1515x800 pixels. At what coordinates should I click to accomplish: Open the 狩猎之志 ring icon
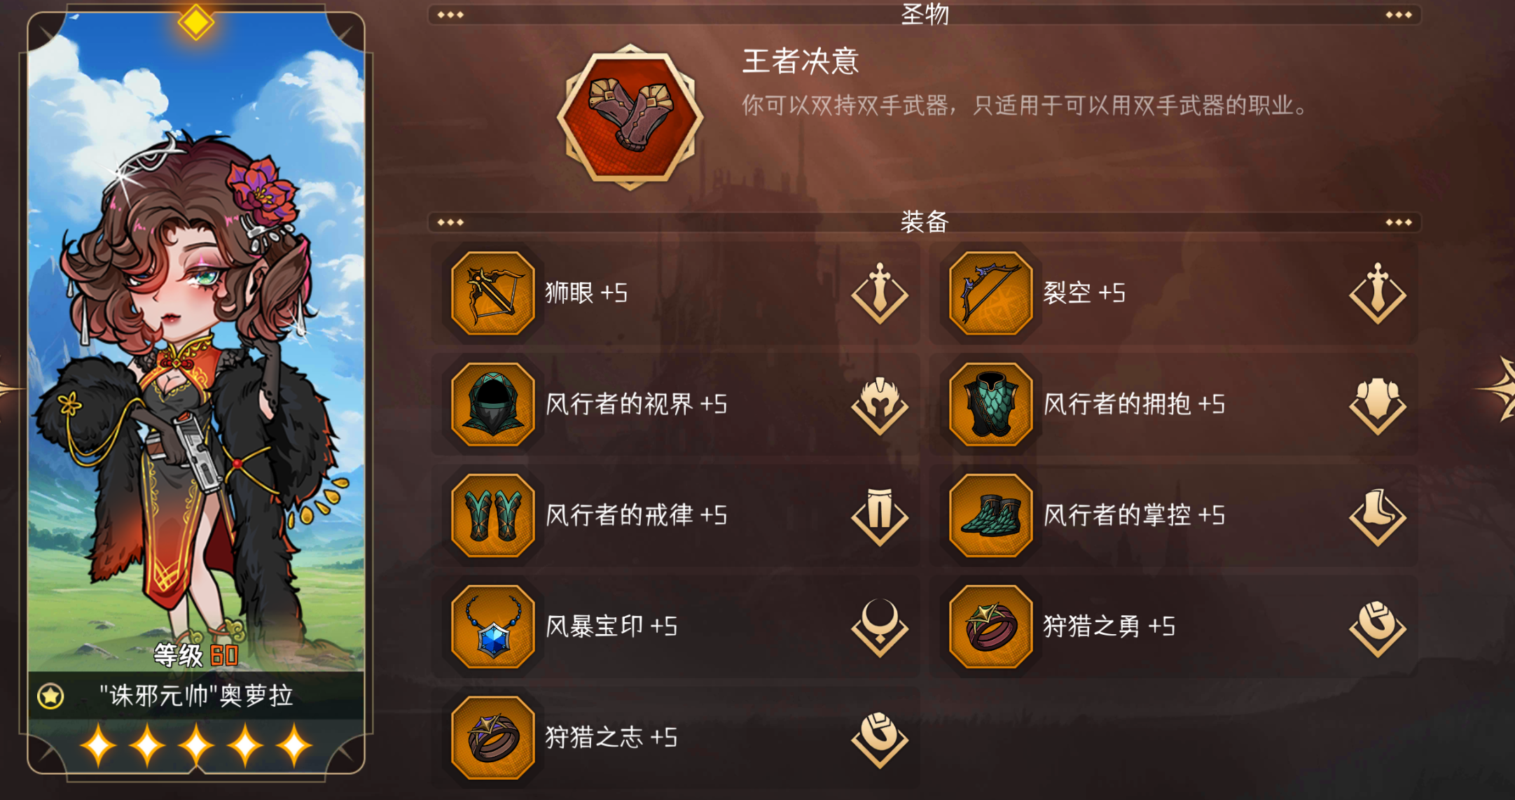tap(492, 738)
